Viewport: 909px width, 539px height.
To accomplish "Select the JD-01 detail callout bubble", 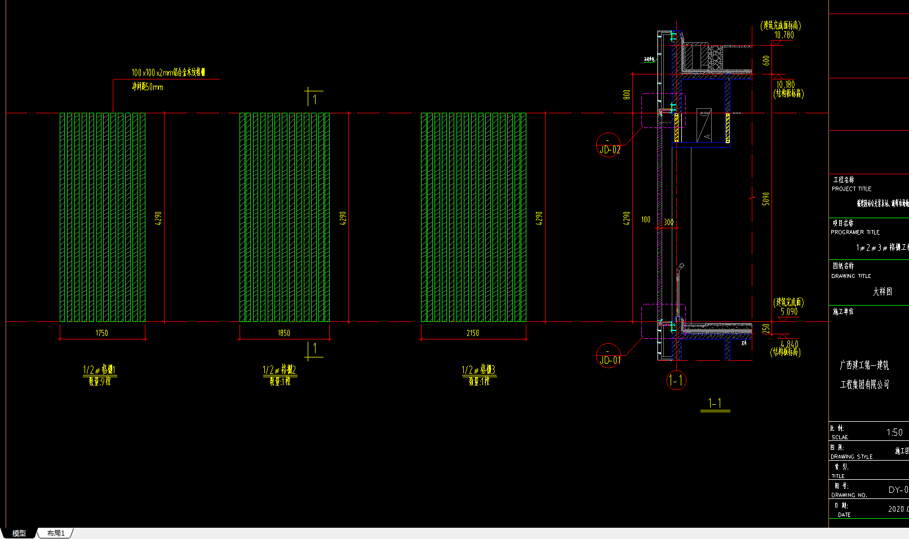I will pyautogui.click(x=609, y=356).
